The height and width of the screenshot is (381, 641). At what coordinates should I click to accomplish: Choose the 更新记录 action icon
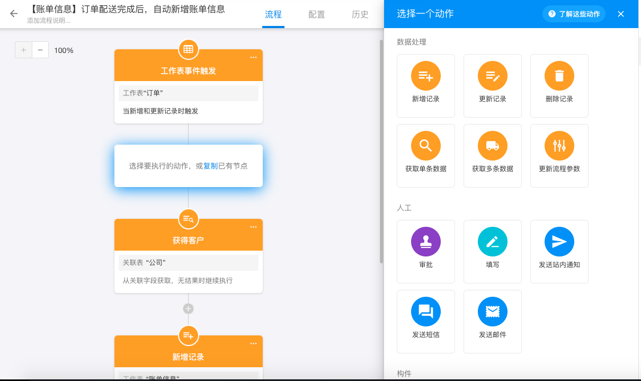493,76
